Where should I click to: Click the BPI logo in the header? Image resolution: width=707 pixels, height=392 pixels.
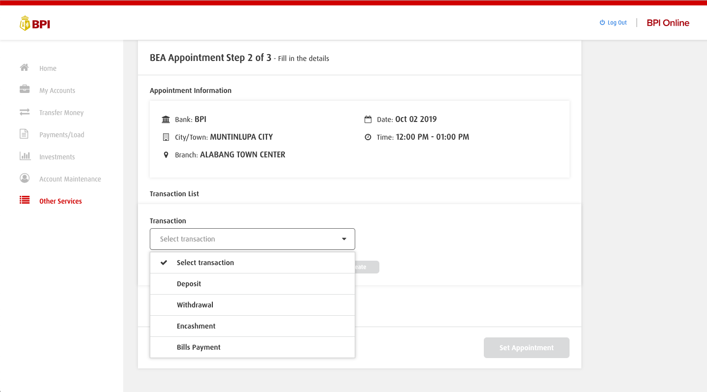[35, 23]
